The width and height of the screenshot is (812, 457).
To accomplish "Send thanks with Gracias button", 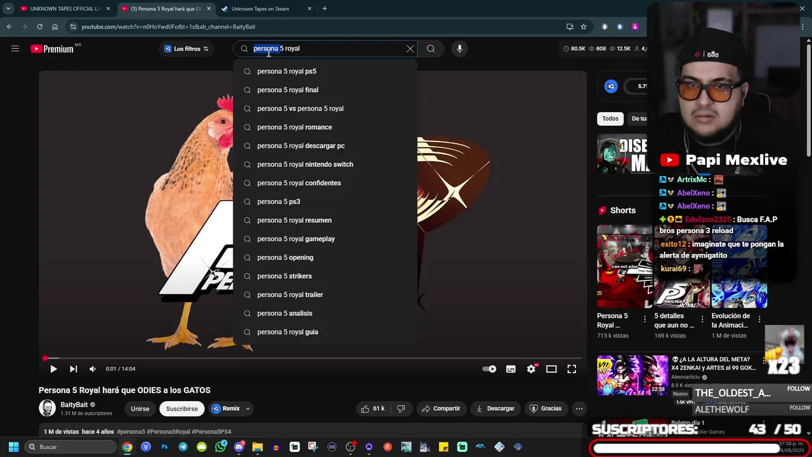I will [x=546, y=409].
